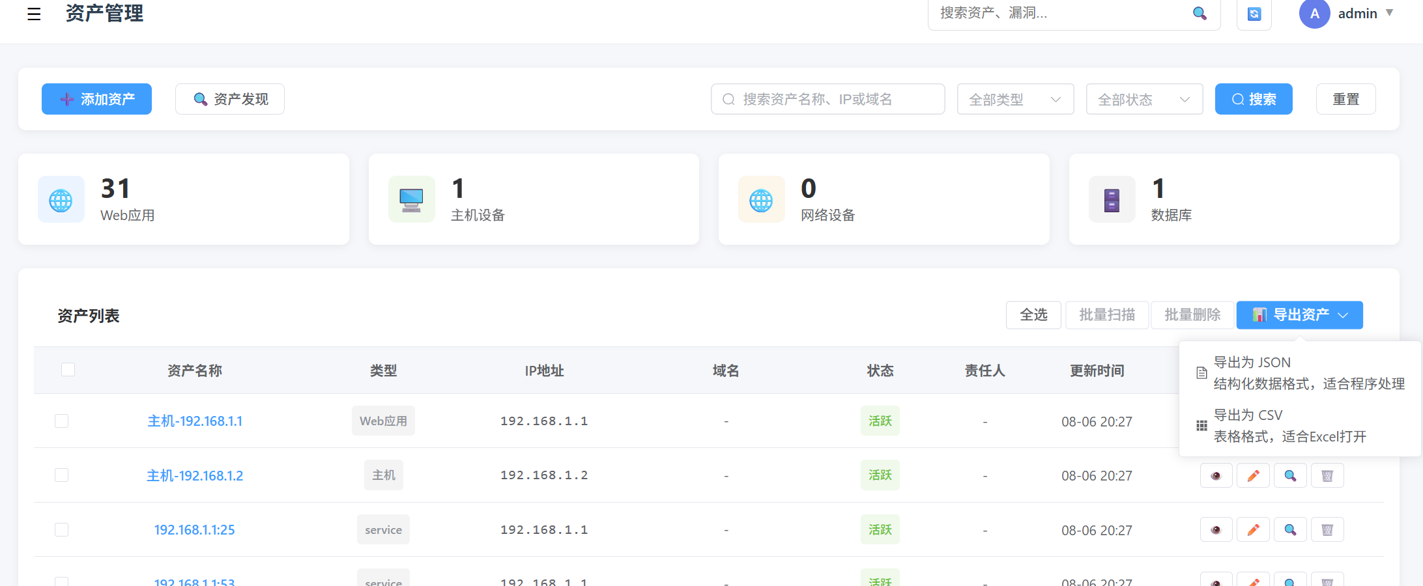Open the 全部类型 type filter dropdown
The height and width of the screenshot is (586, 1423).
coord(1015,100)
